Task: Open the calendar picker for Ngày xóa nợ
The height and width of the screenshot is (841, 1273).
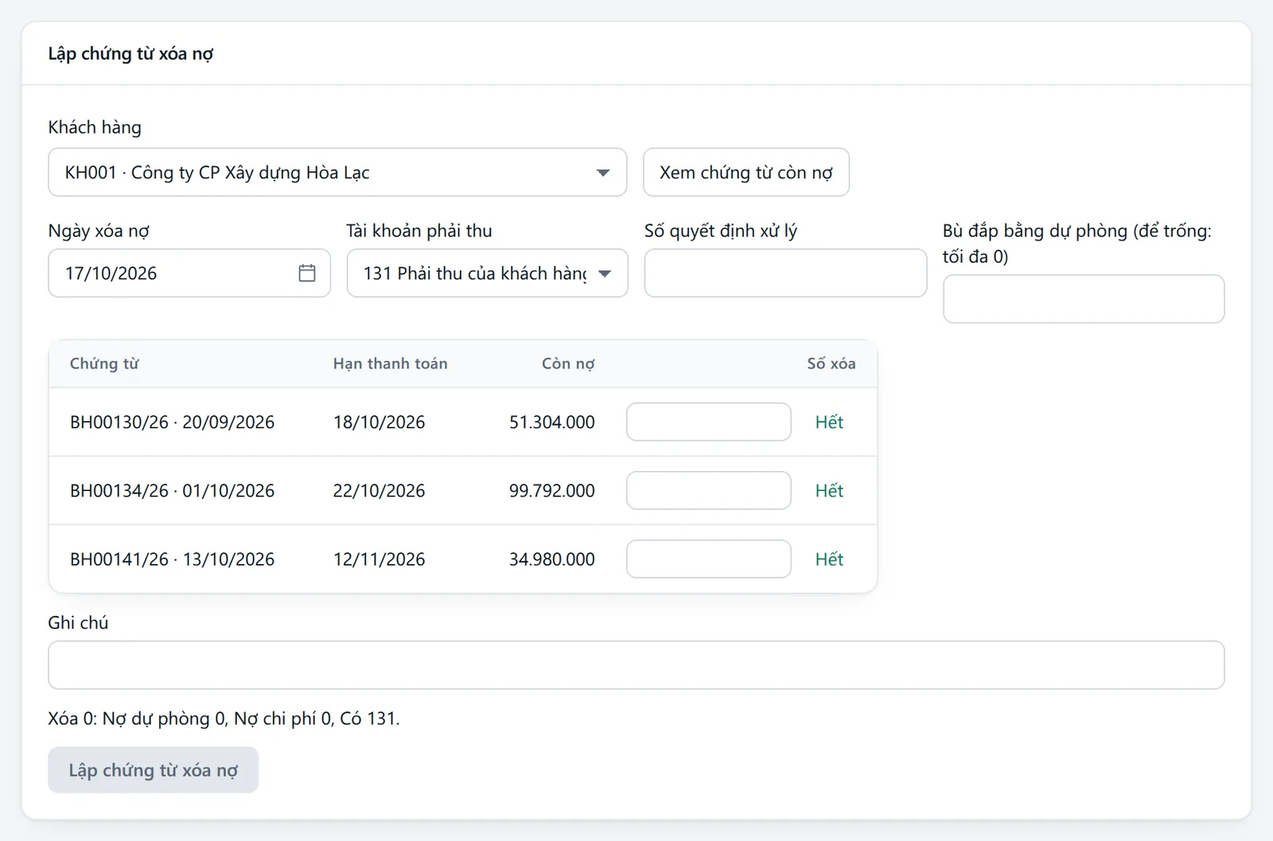Action: pos(307,273)
